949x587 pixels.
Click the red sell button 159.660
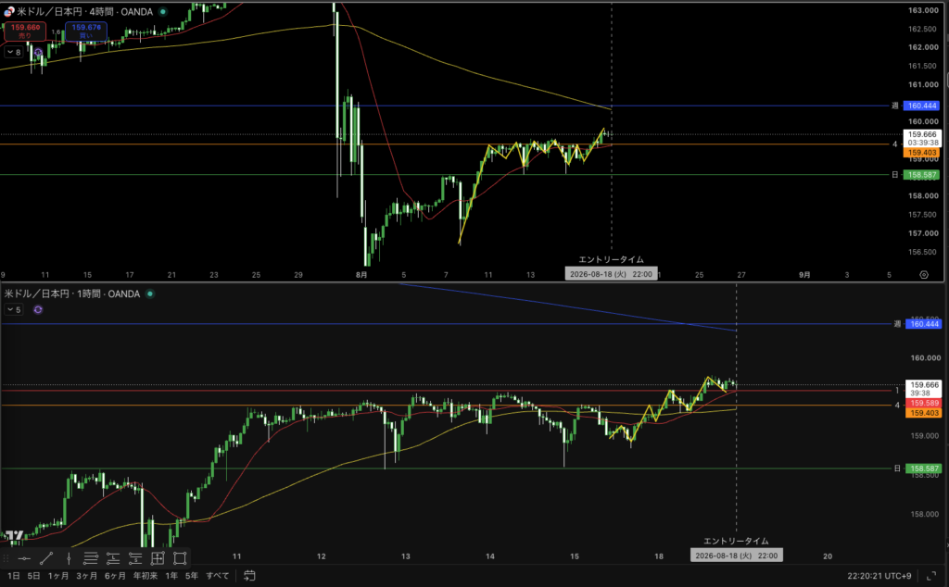(x=25, y=31)
